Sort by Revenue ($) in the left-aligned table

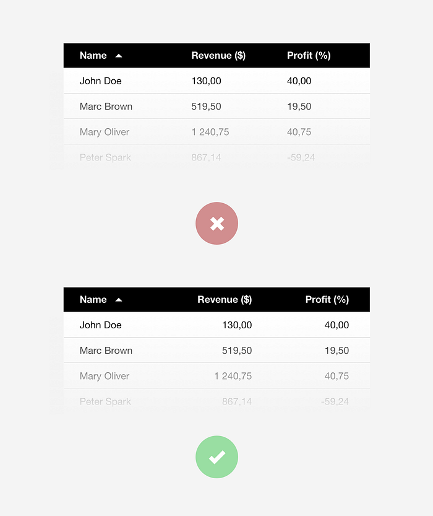click(218, 56)
